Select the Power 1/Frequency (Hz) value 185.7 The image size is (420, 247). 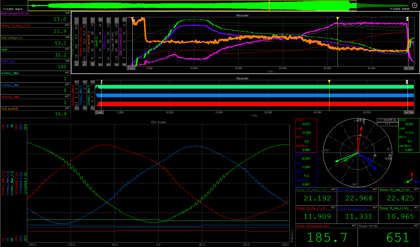(x=327, y=238)
